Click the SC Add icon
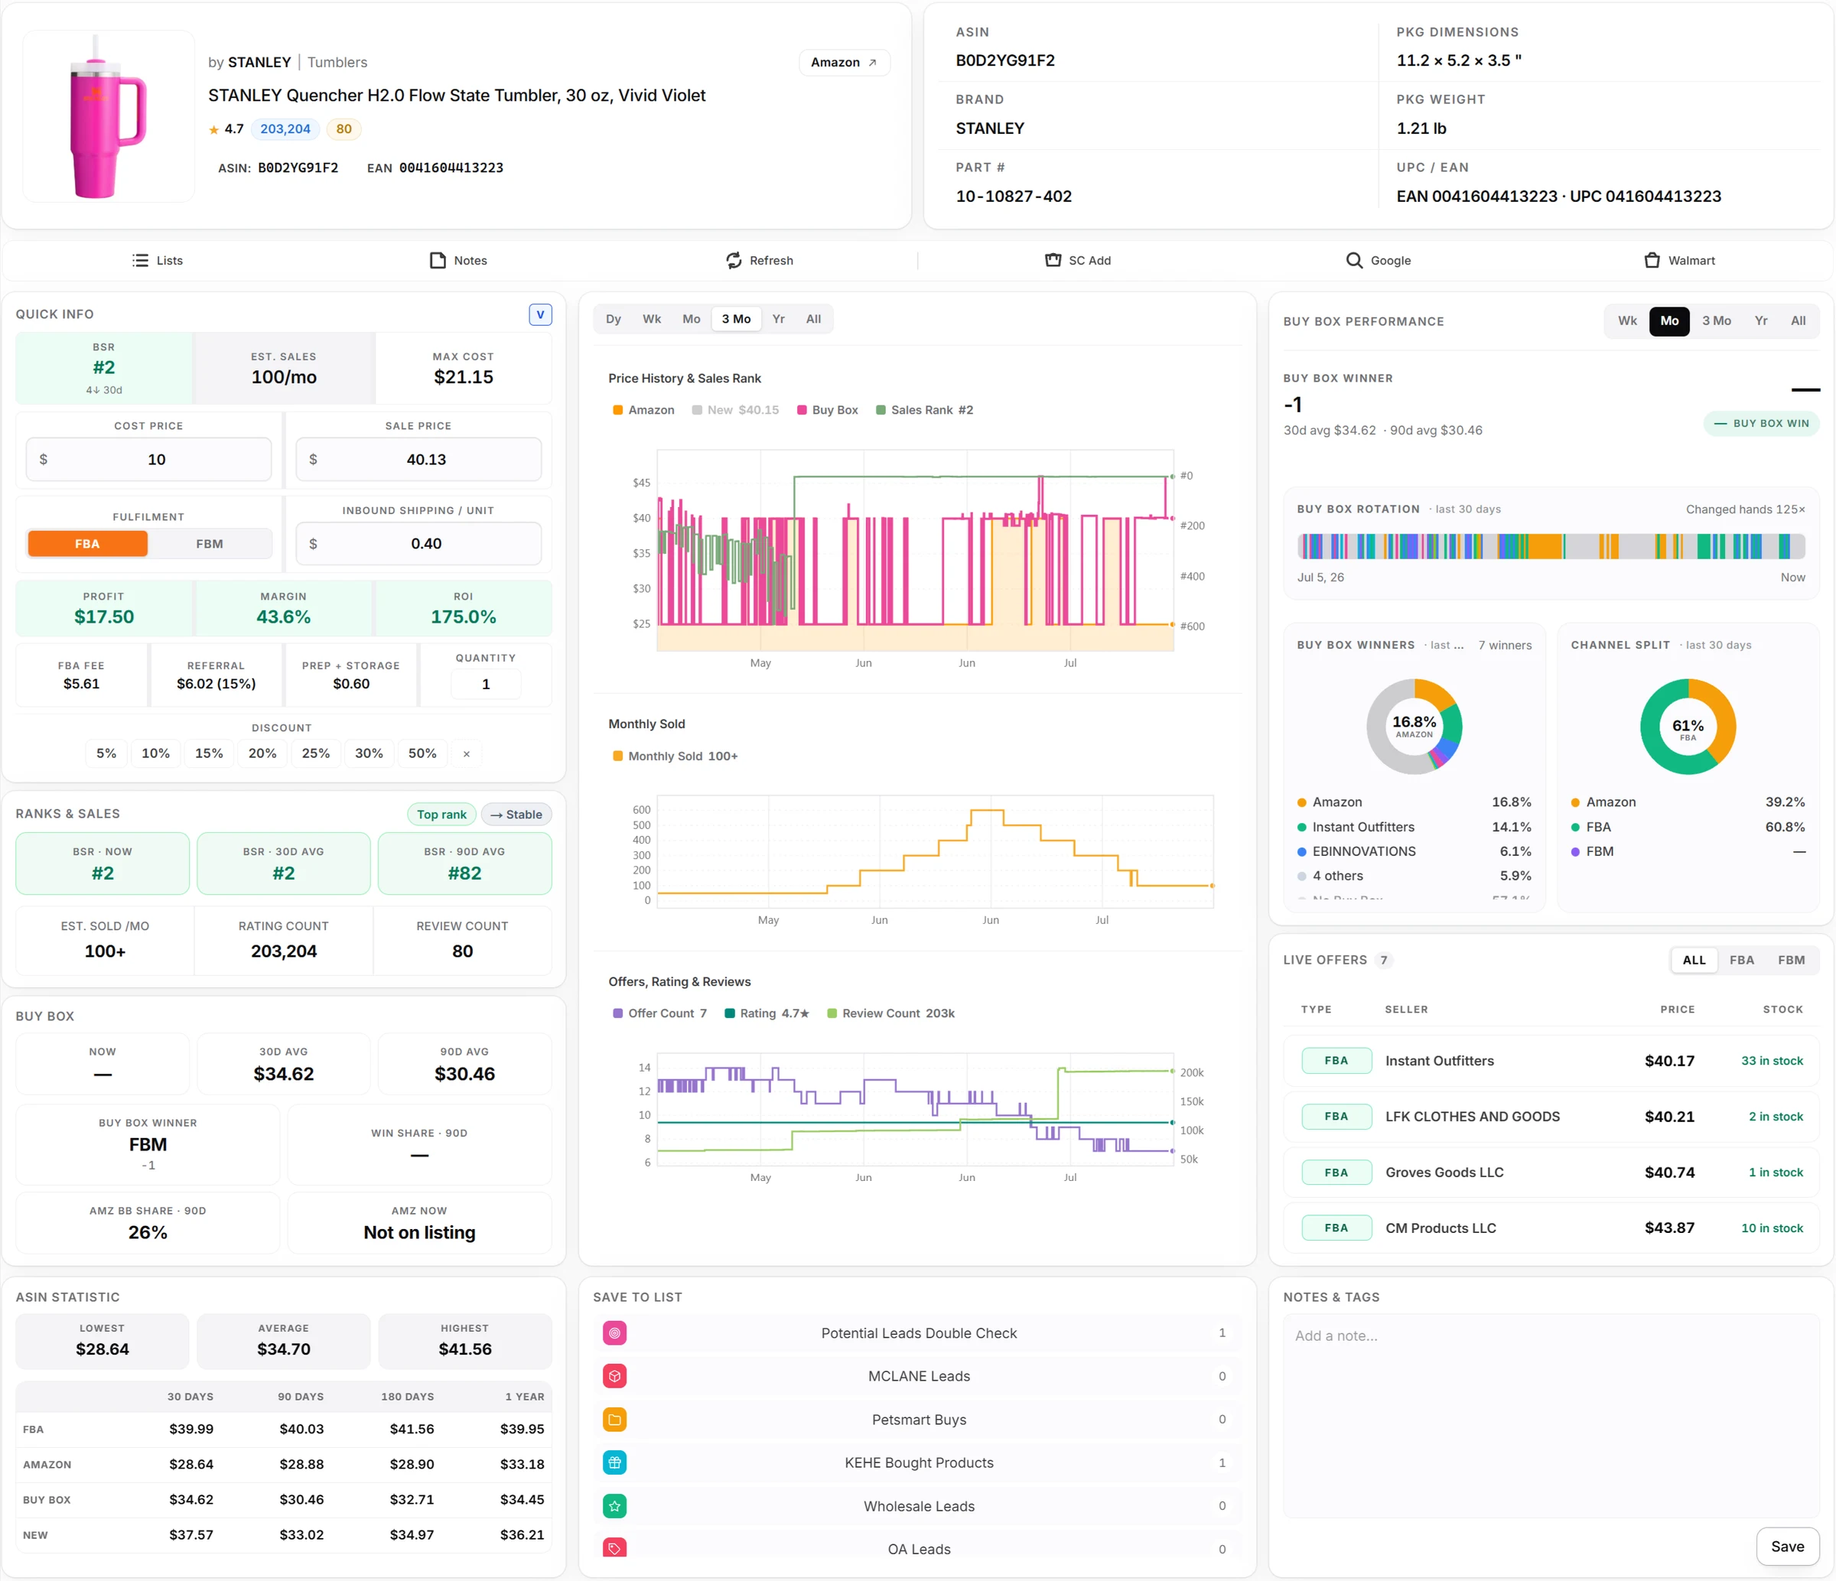The width and height of the screenshot is (1836, 1581). pos(1053,260)
